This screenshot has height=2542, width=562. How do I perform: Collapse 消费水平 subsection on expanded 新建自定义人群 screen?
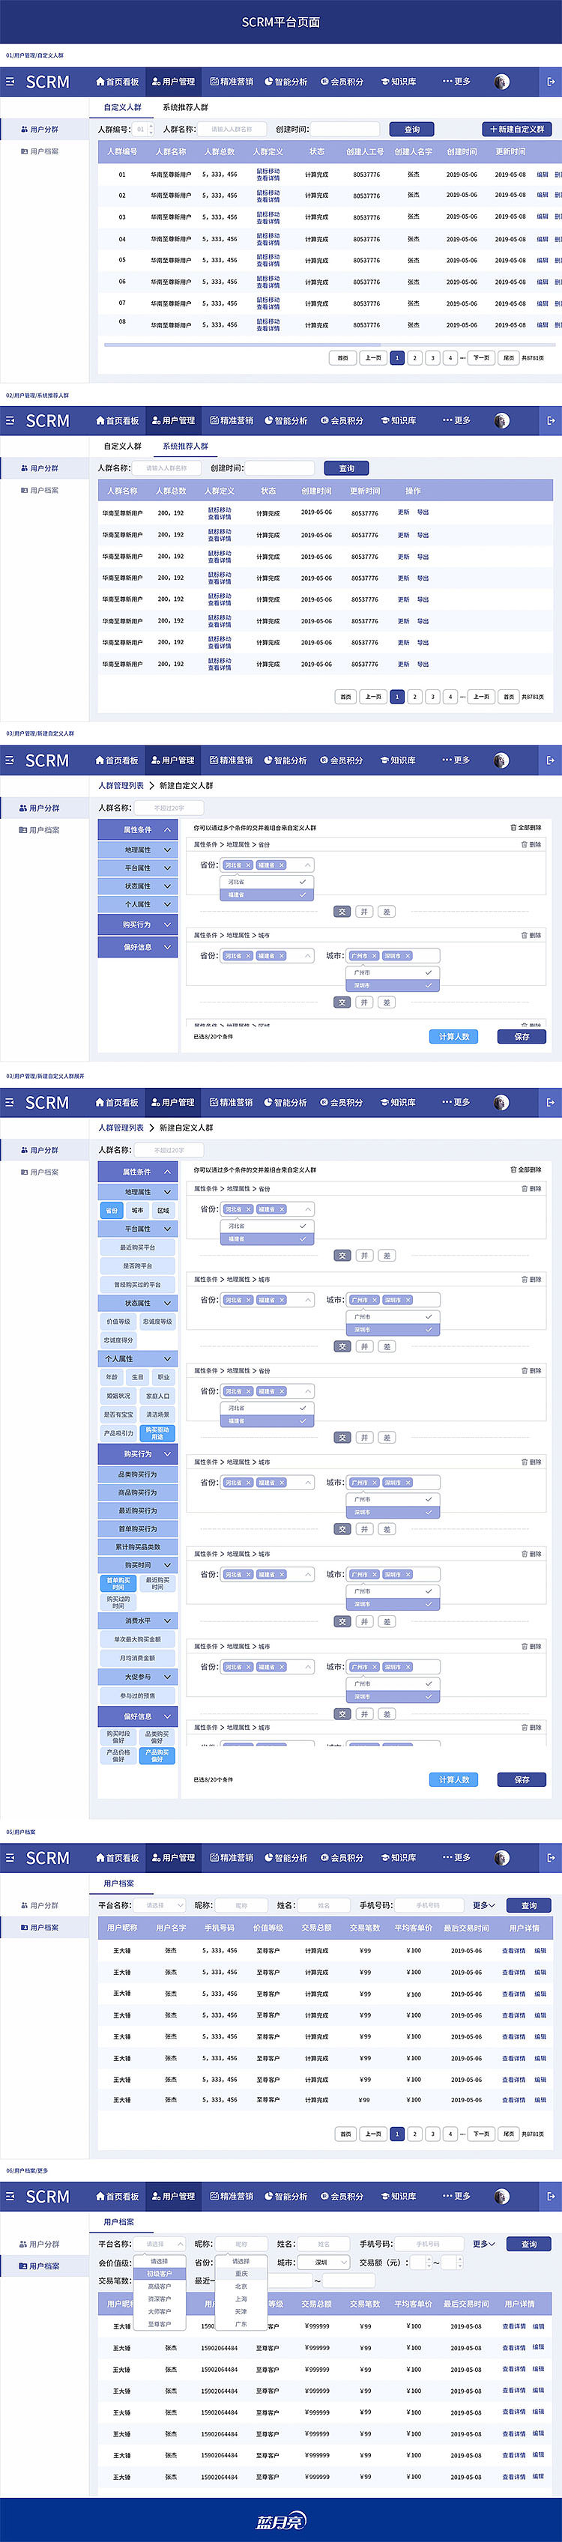click(x=137, y=1620)
